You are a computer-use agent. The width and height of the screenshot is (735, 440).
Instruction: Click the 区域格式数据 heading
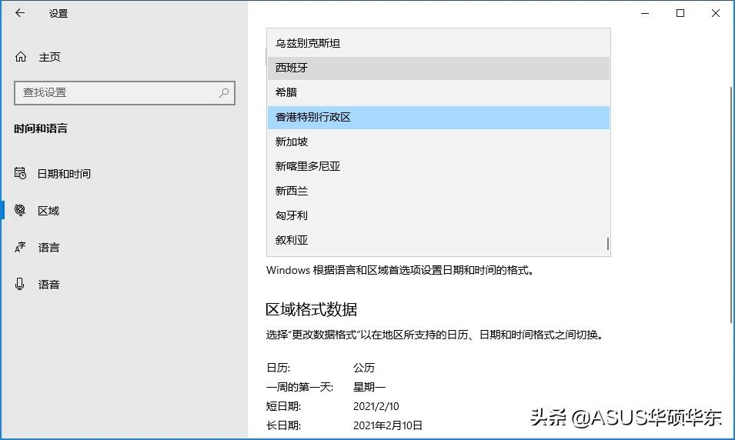click(x=311, y=310)
